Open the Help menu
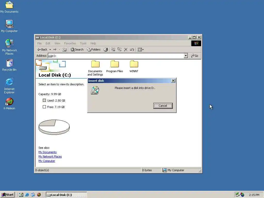Screen dimensions: 264x198 coord(93,43)
